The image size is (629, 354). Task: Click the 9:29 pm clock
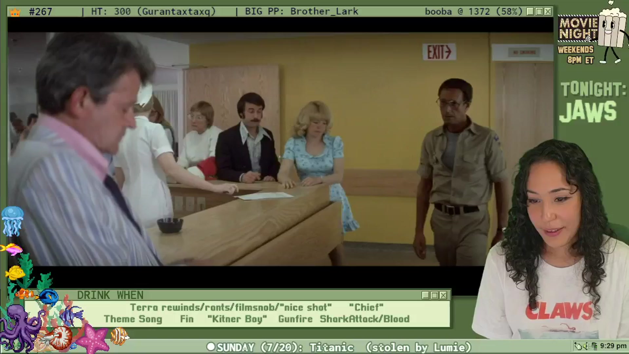(x=613, y=346)
